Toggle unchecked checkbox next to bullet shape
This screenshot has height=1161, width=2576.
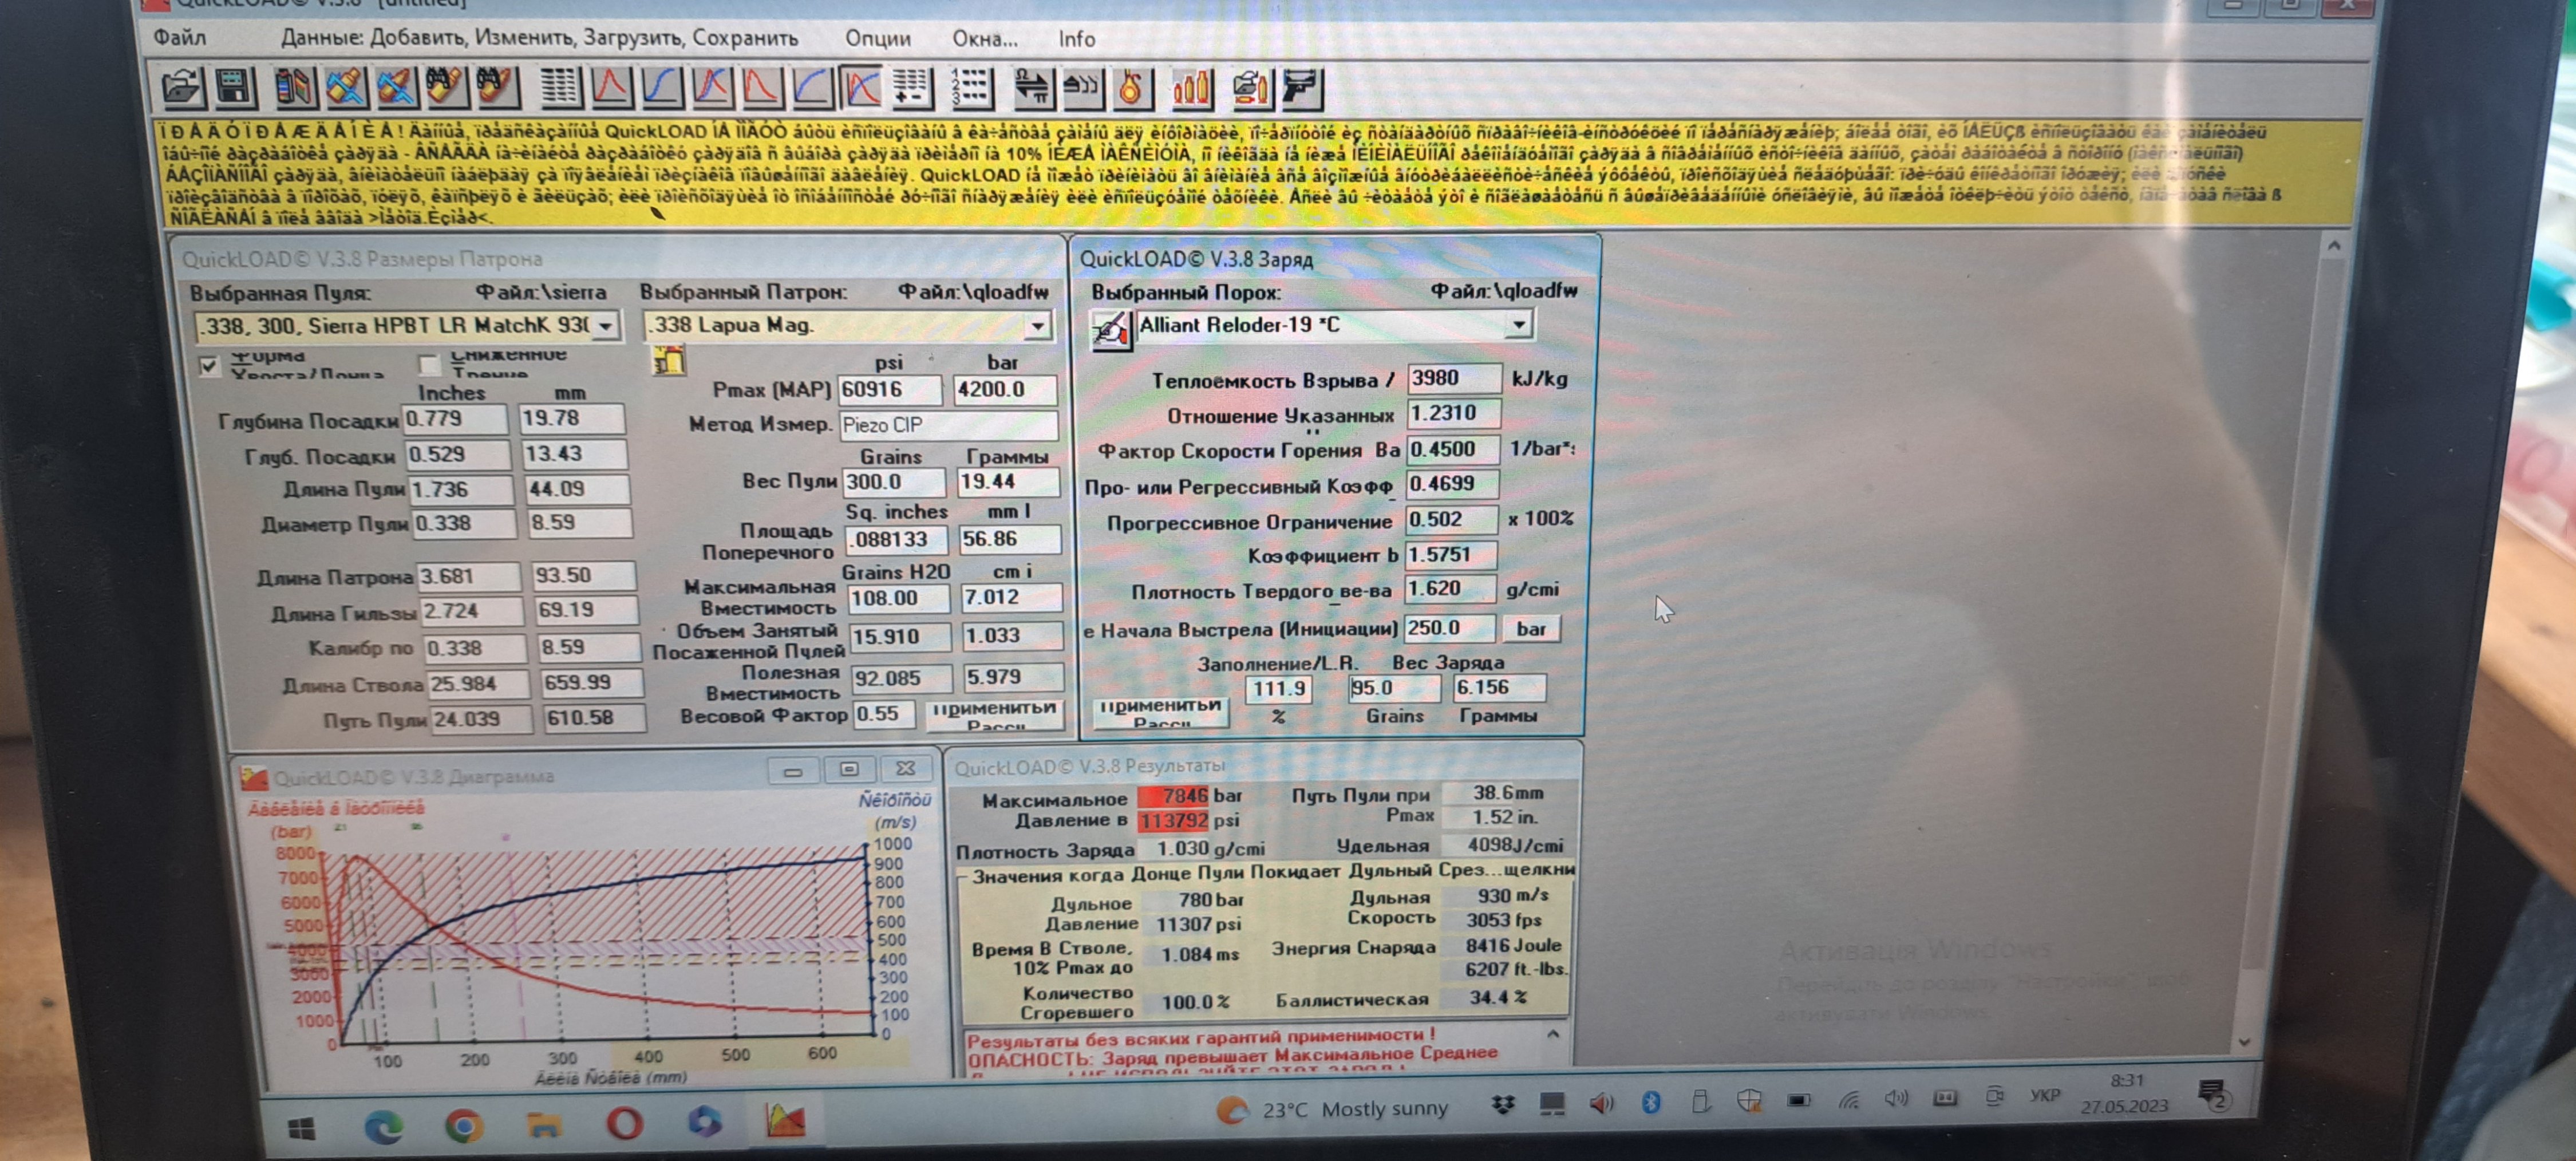point(429,364)
